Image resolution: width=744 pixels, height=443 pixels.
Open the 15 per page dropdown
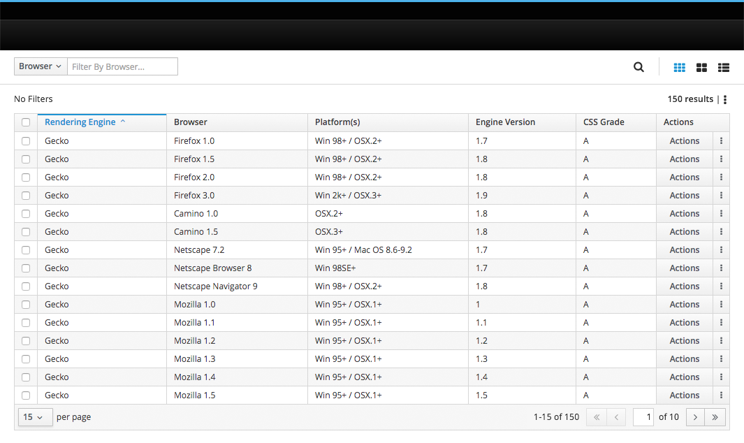35,417
